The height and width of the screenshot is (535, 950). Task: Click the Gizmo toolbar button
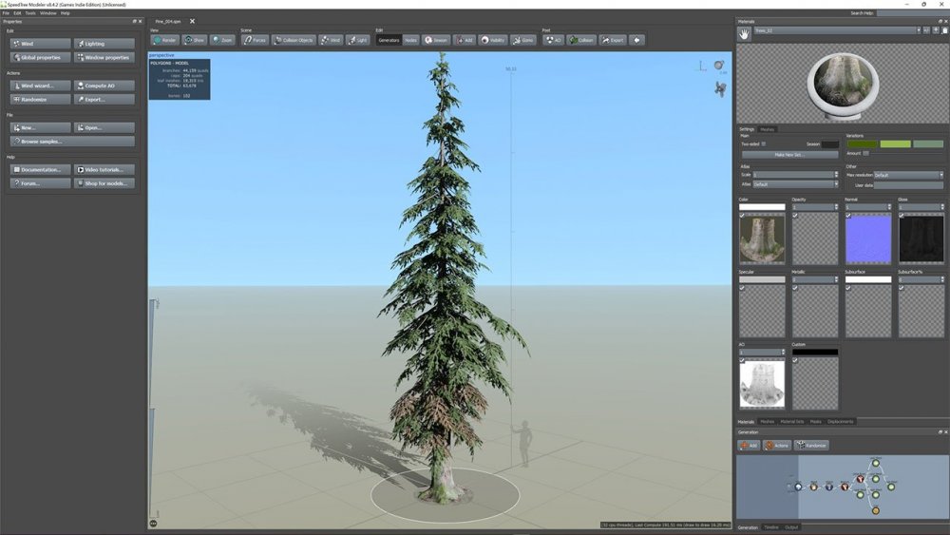point(523,40)
